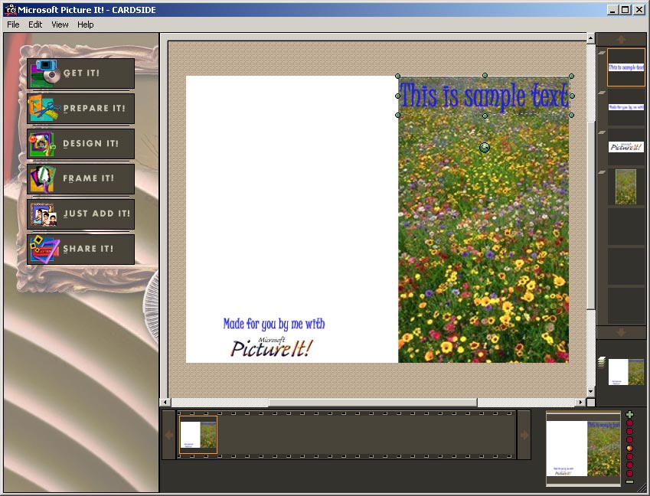Click the canvas horizontal scrollbar left arrow
650x496 pixels.
pyautogui.click(x=165, y=402)
